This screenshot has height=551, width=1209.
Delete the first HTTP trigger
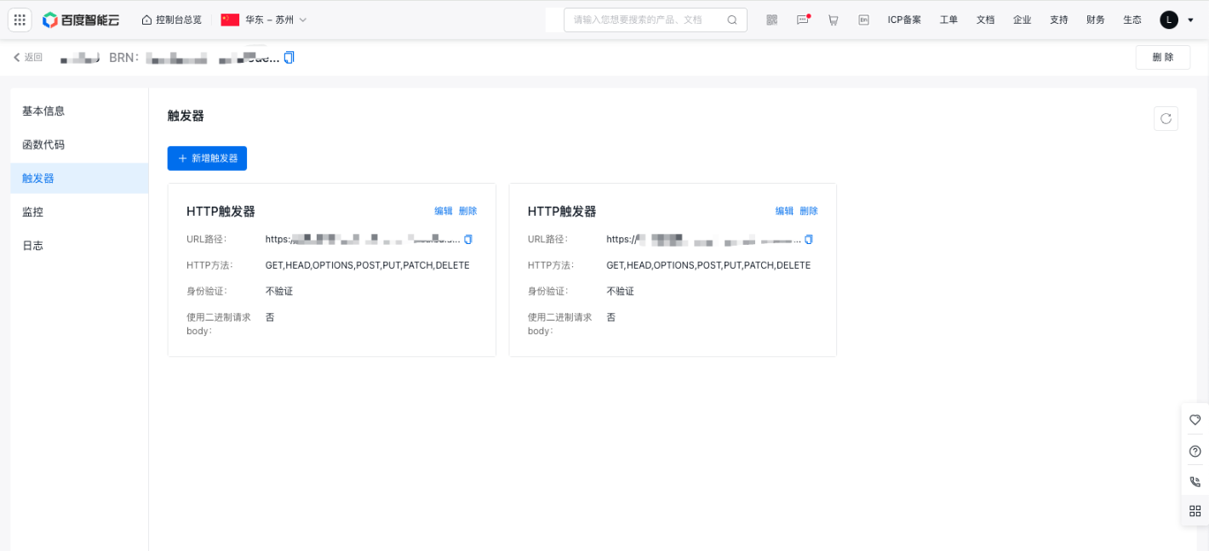click(x=468, y=211)
